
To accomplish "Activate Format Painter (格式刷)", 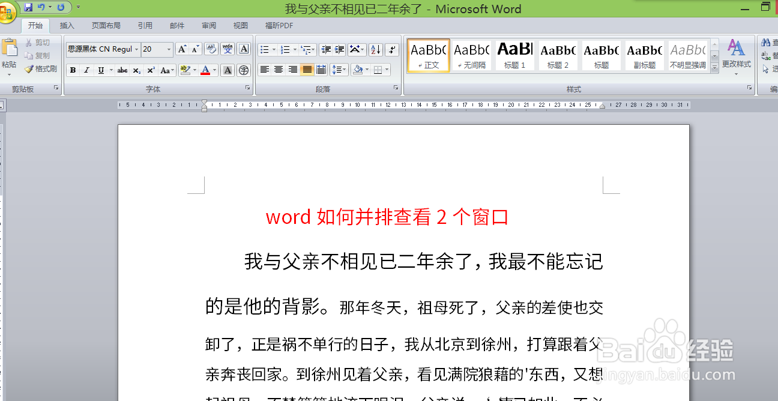I will [41, 69].
